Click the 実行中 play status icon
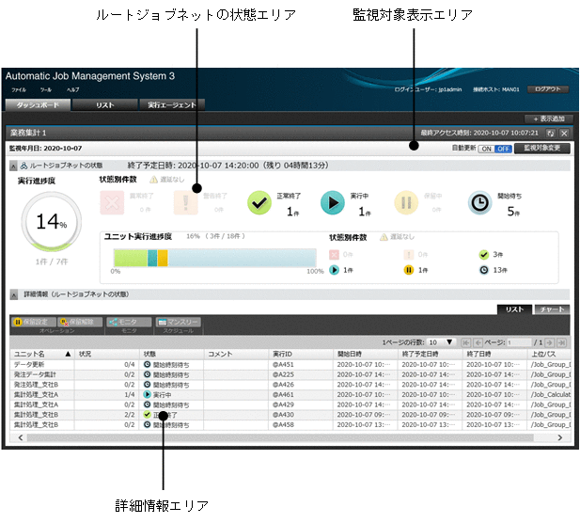Image resolution: width=580 pixels, height=523 pixels. point(334,202)
